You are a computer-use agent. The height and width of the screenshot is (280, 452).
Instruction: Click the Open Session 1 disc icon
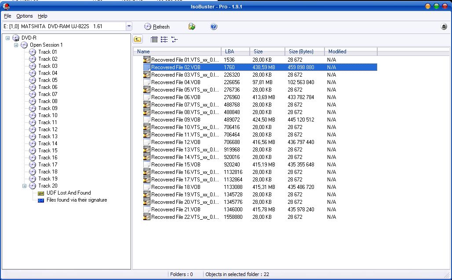[x=24, y=45]
